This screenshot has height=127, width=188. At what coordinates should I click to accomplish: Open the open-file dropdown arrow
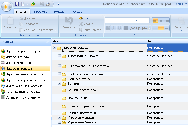click(x=37, y=4)
